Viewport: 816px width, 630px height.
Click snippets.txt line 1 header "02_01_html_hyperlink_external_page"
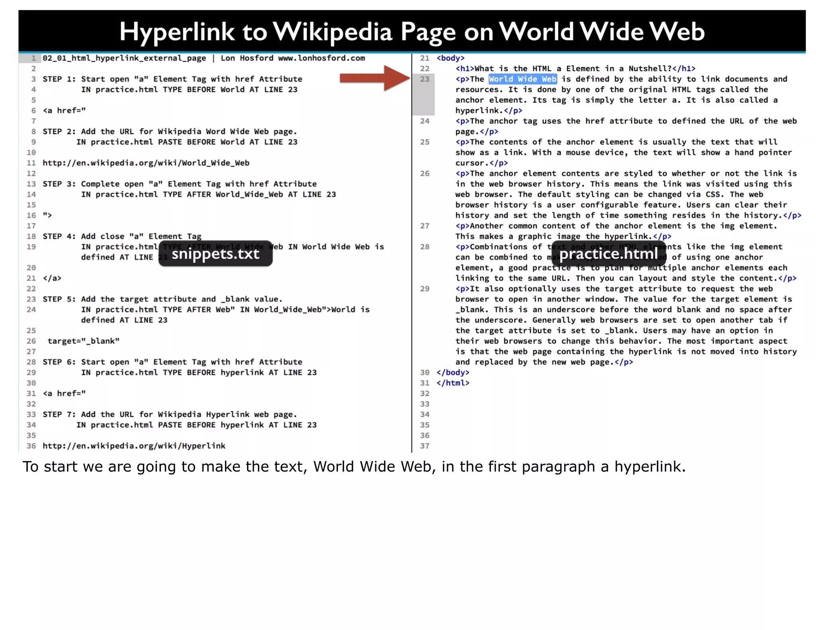pos(124,58)
